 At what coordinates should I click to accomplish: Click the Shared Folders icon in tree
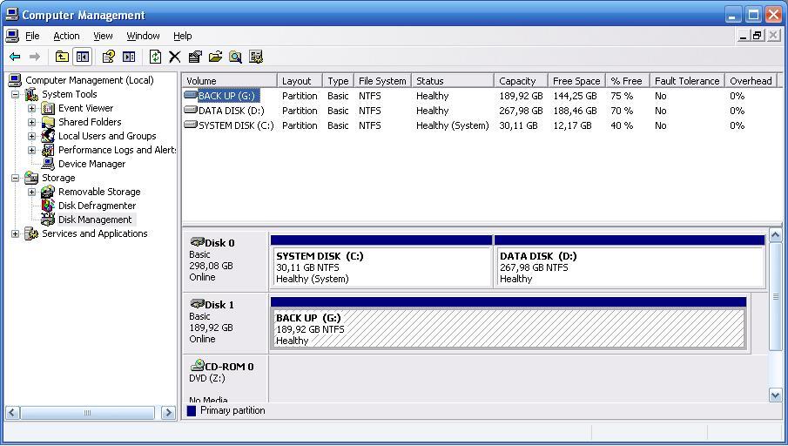48,122
